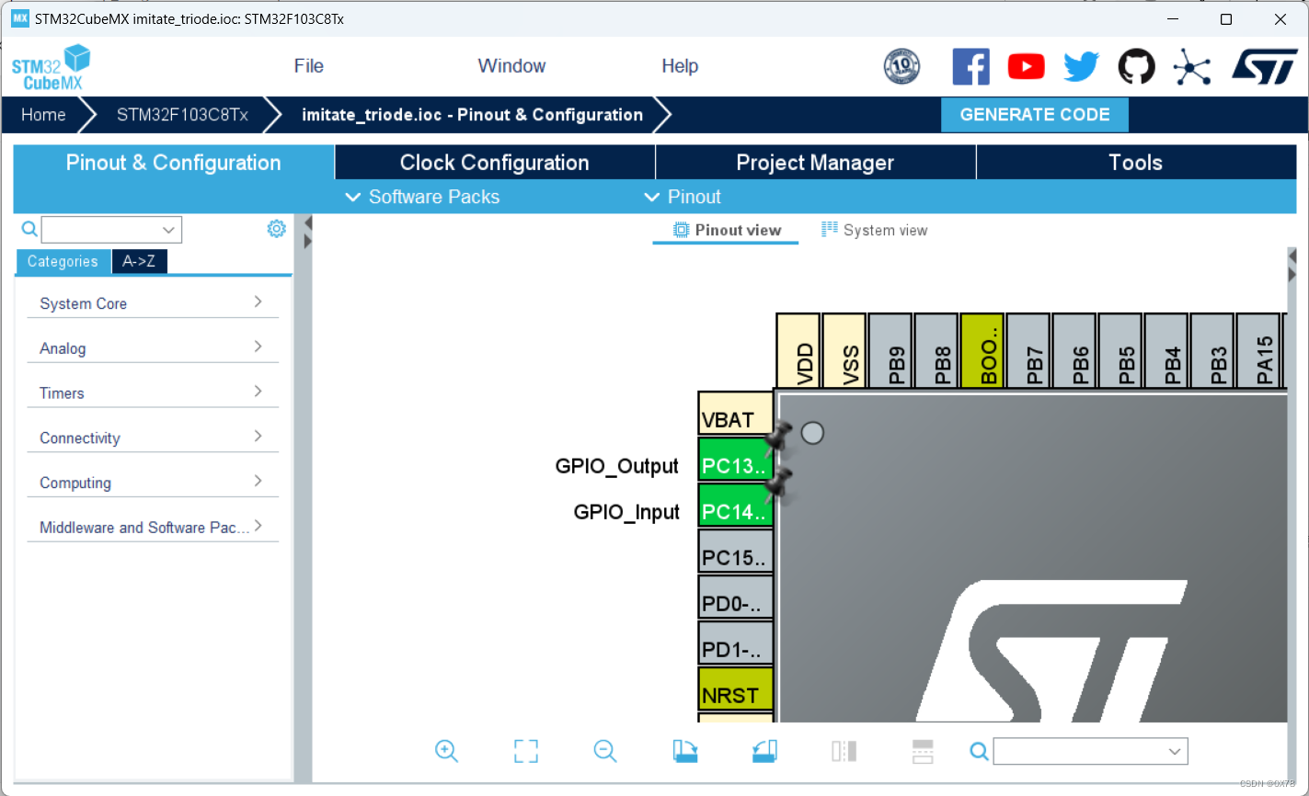Open the File menu
The height and width of the screenshot is (796, 1309).
point(309,66)
